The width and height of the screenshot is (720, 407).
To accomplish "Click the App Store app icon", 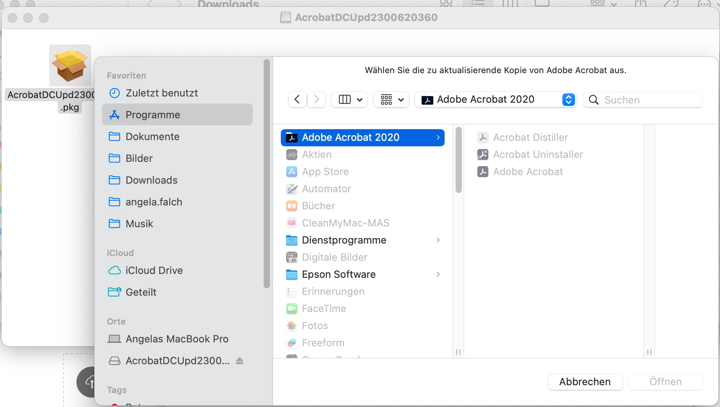I will (292, 172).
